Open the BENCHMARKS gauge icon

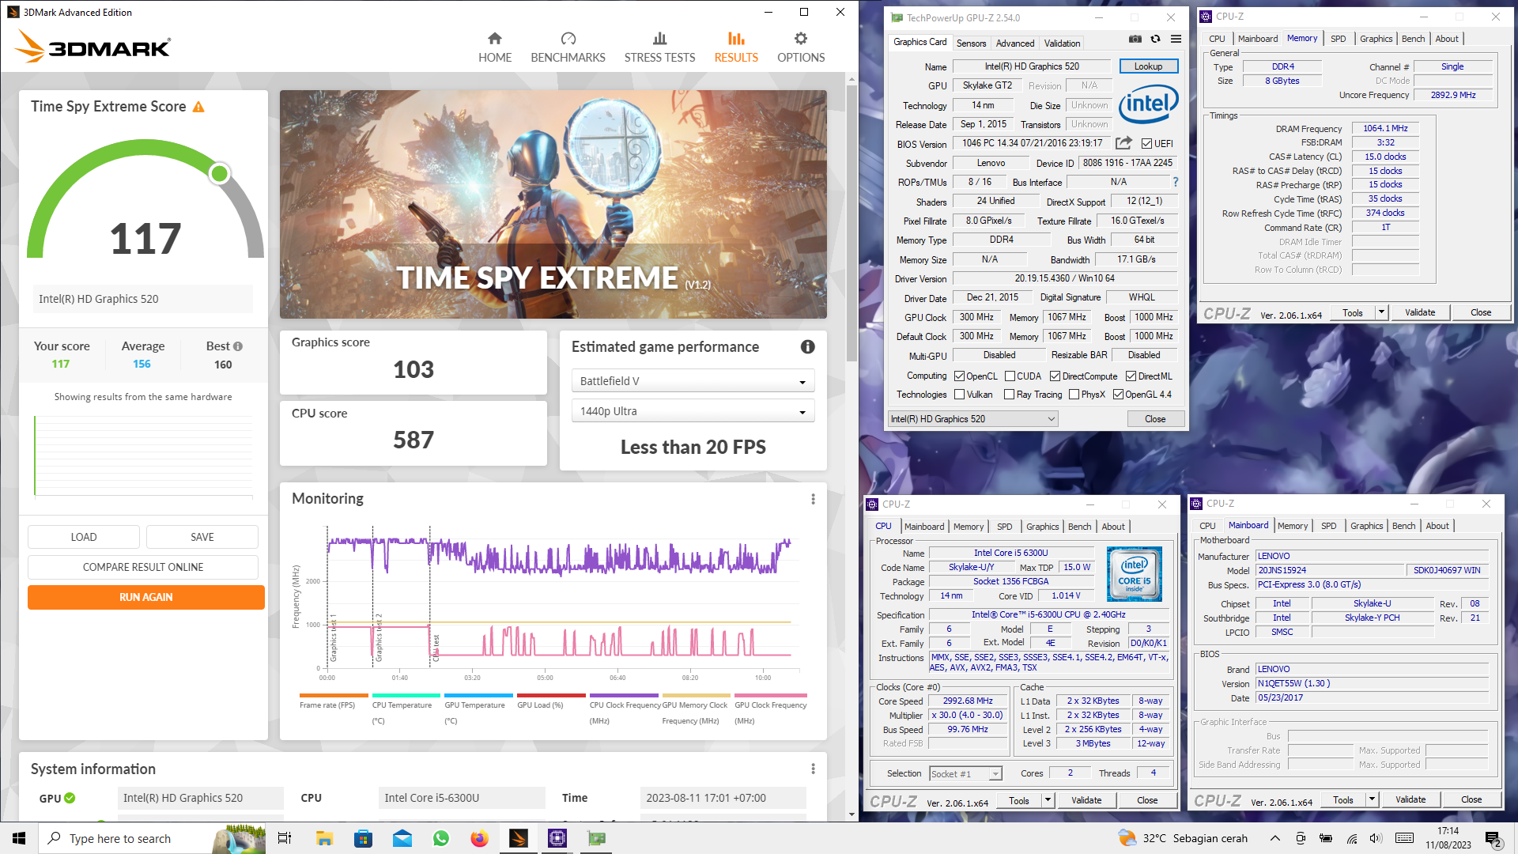pyautogui.click(x=568, y=39)
